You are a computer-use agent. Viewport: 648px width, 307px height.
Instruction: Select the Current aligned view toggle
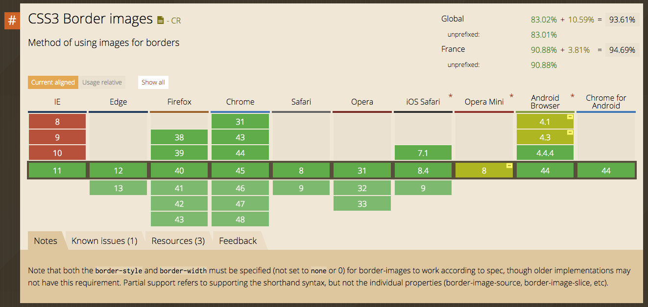pos(53,82)
